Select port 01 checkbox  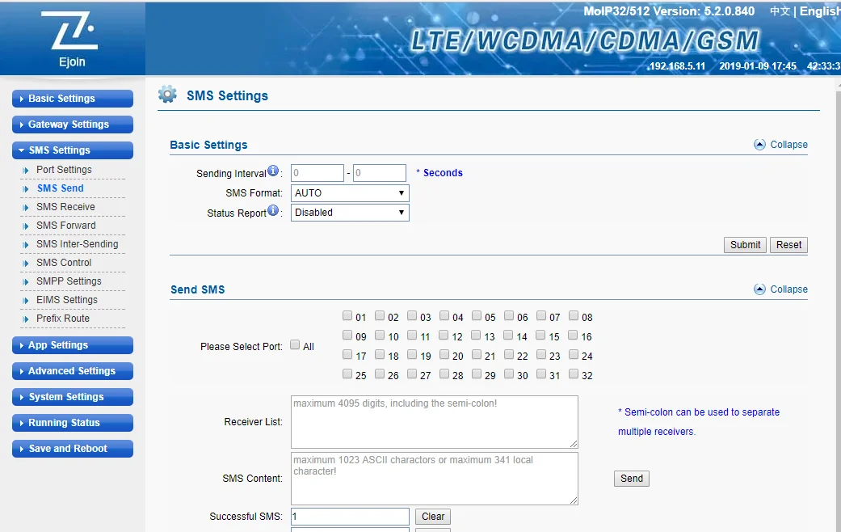click(347, 315)
